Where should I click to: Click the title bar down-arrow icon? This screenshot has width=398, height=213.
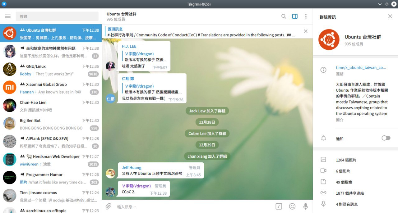tap(380, 4)
